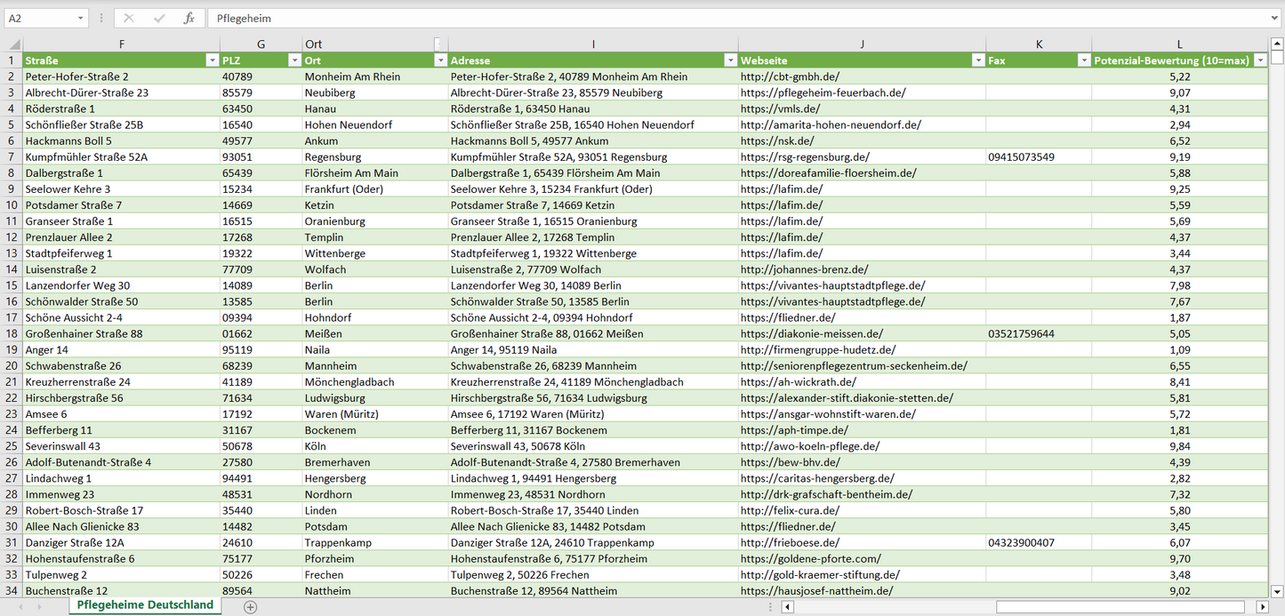Open the Potenzial-Bewertung filter dropdown
1285x616 pixels.
click(x=1259, y=60)
